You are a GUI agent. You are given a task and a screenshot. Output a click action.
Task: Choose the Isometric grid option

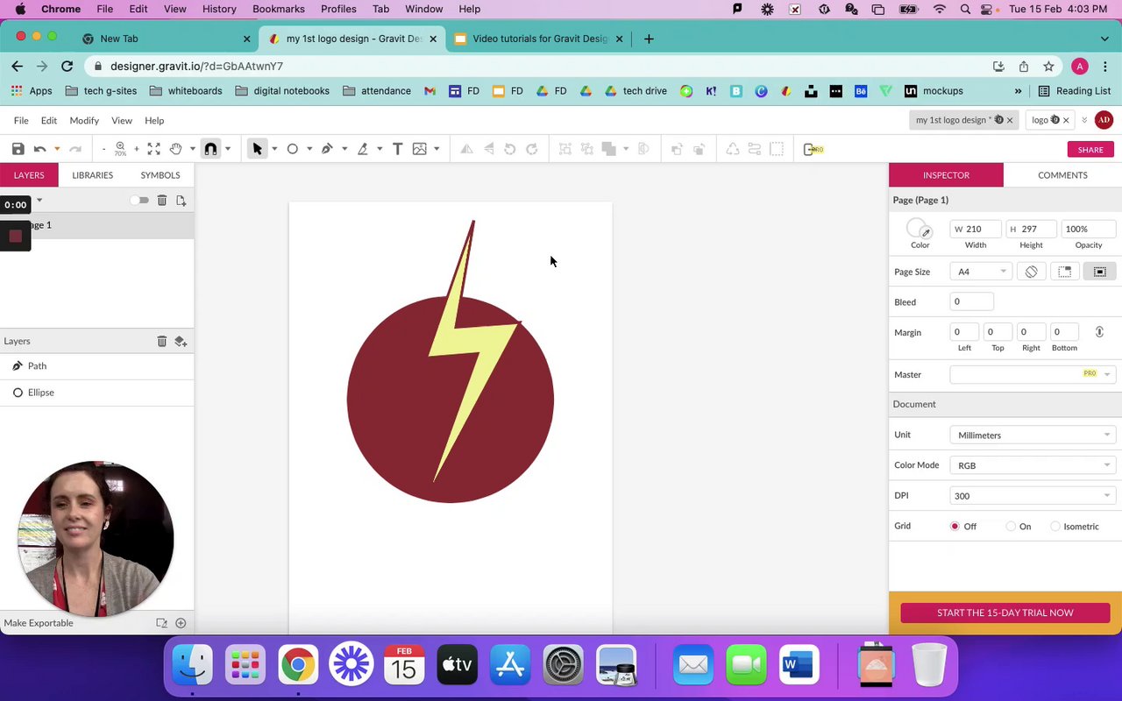point(1055,527)
